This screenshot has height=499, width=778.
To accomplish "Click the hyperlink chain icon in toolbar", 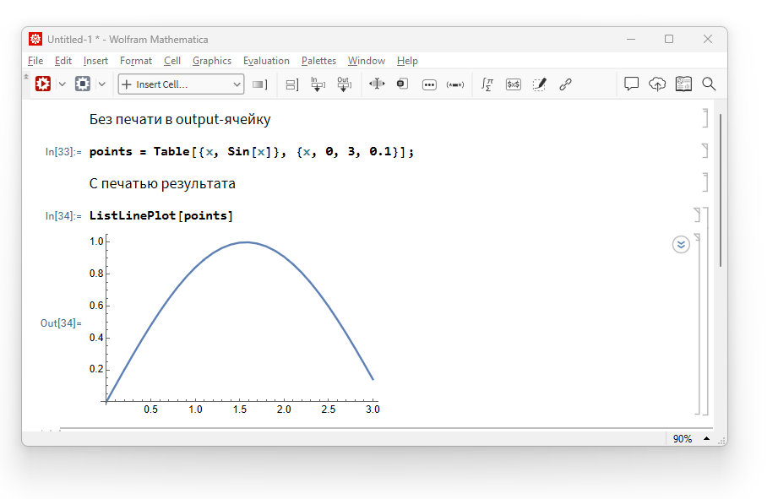I will 565,84.
